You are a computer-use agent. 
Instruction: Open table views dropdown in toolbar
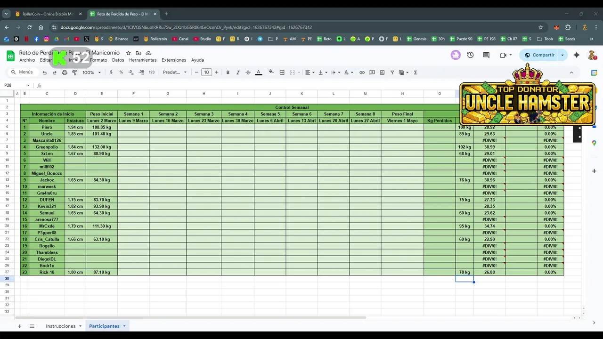coord(403,73)
